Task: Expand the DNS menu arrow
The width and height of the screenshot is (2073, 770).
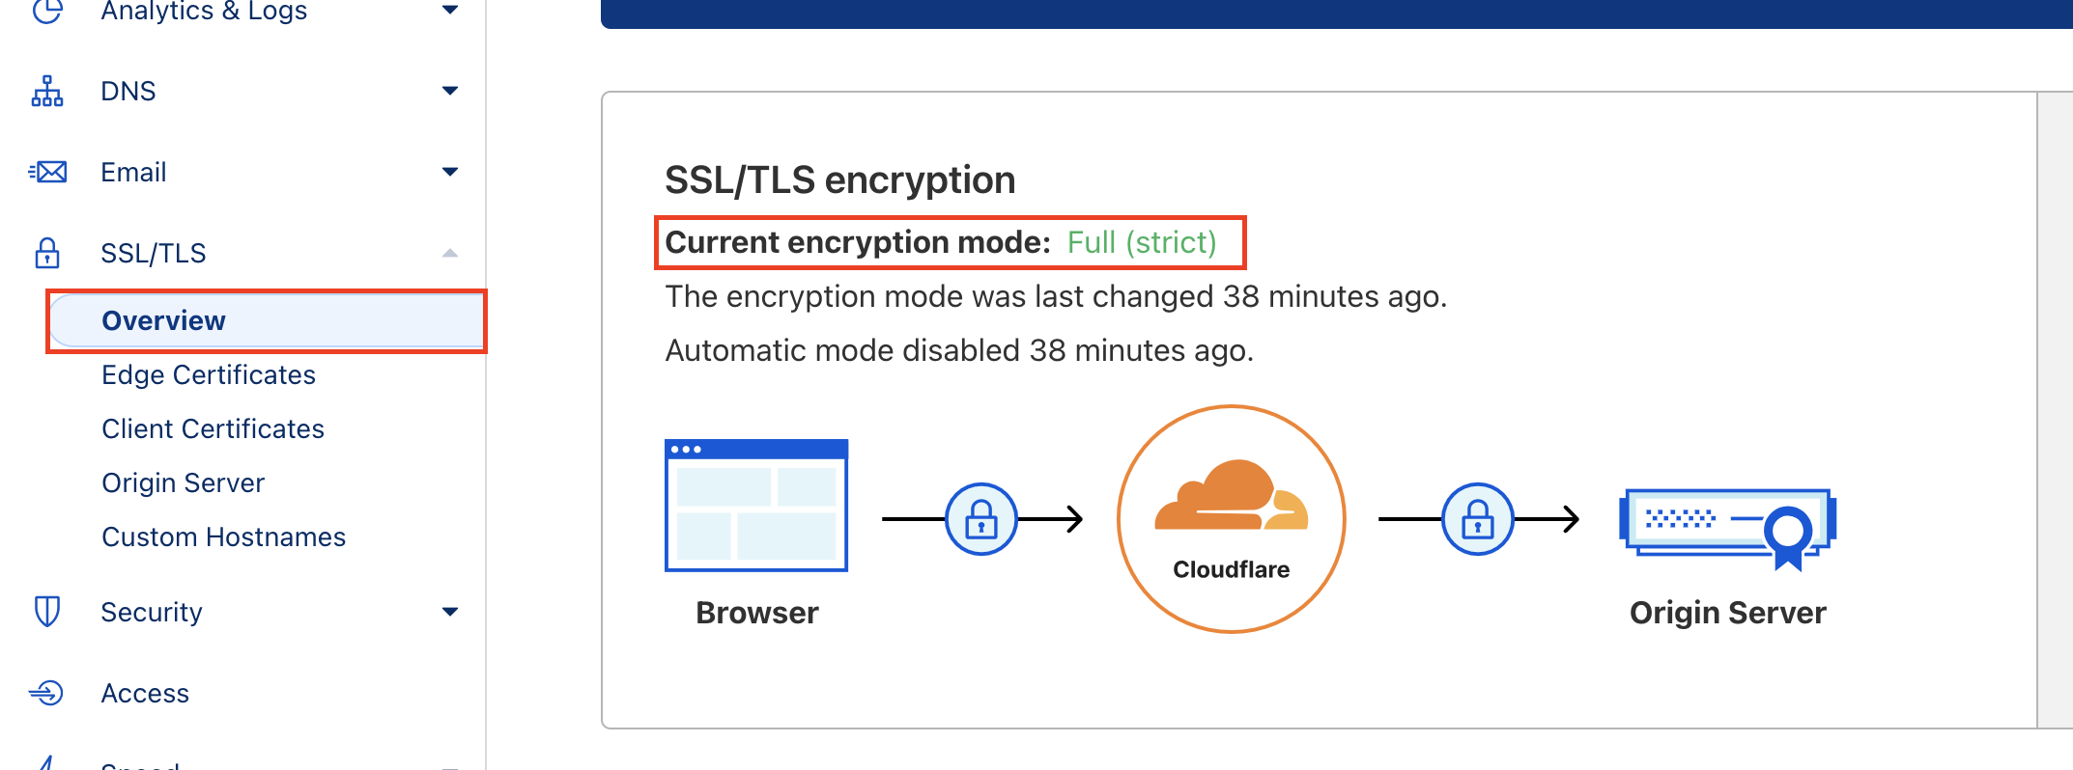Action: point(450,91)
